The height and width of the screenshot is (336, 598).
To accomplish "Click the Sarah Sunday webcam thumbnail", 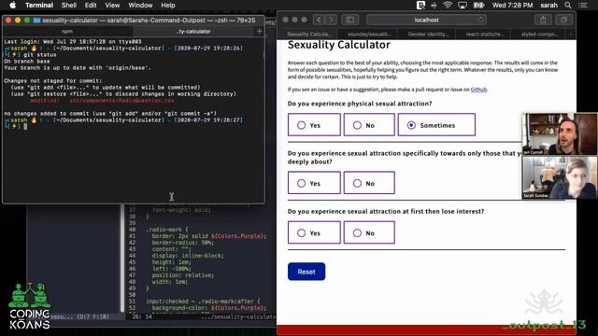I will [560, 177].
